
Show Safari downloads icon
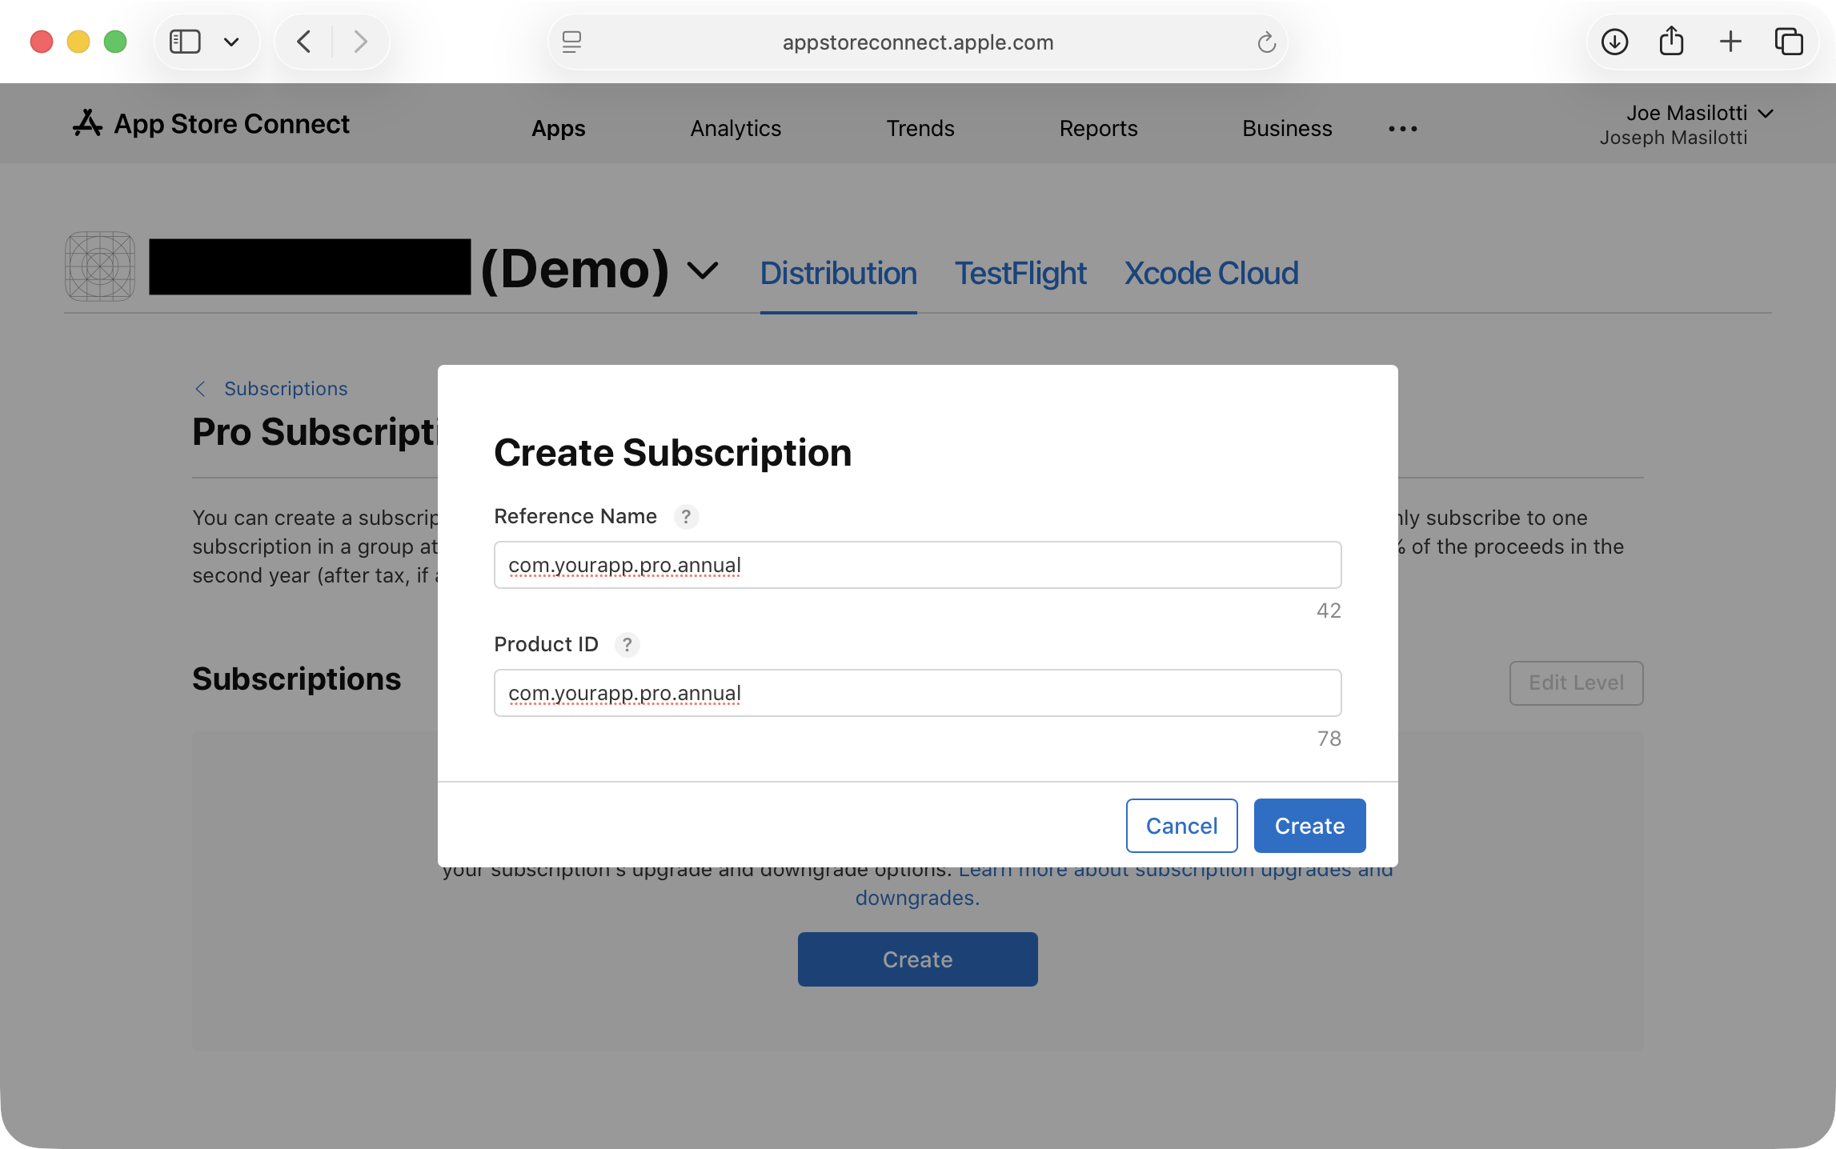click(1614, 42)
